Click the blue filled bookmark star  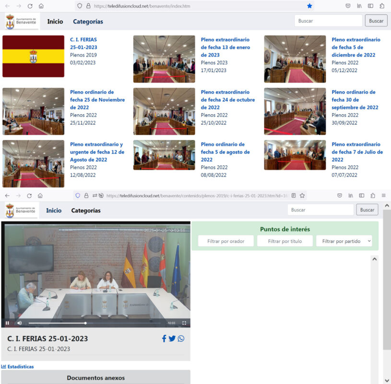tap(309, 6)
